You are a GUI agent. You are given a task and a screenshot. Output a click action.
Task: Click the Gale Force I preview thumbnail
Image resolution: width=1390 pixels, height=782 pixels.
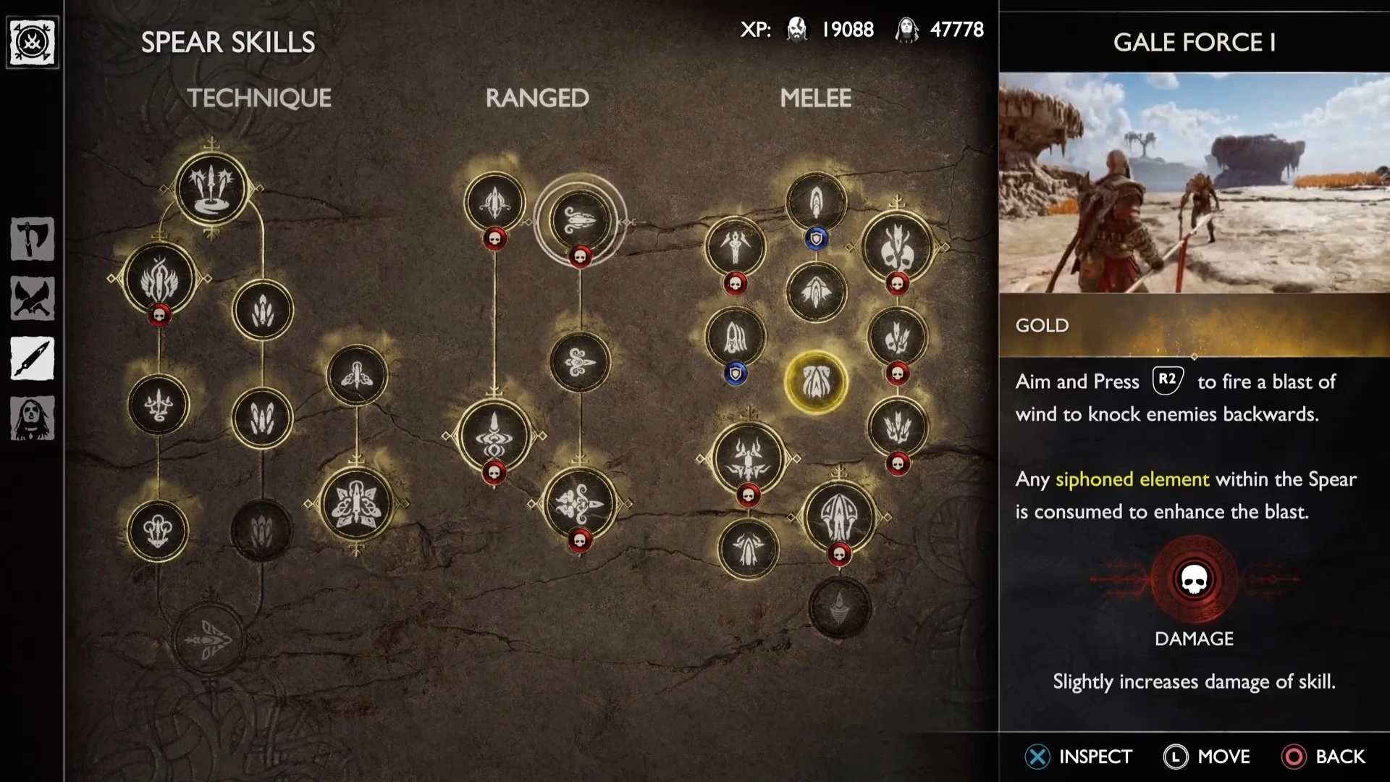tap(1195, 182)
